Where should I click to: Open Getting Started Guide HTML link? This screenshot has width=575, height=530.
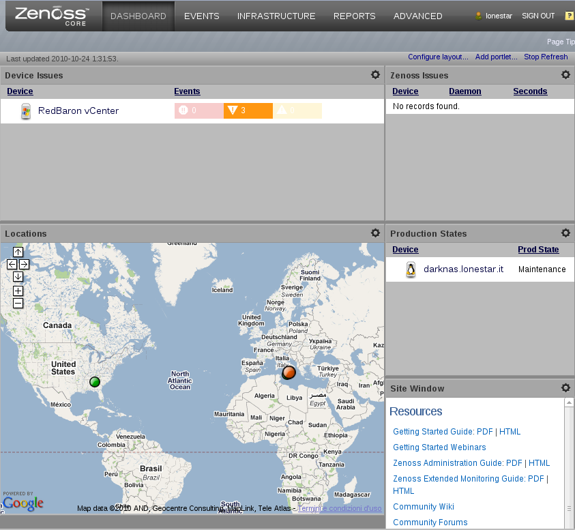click(510, 432)
